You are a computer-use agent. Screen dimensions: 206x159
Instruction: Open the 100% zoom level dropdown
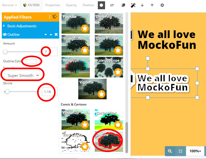click(195, 151)
